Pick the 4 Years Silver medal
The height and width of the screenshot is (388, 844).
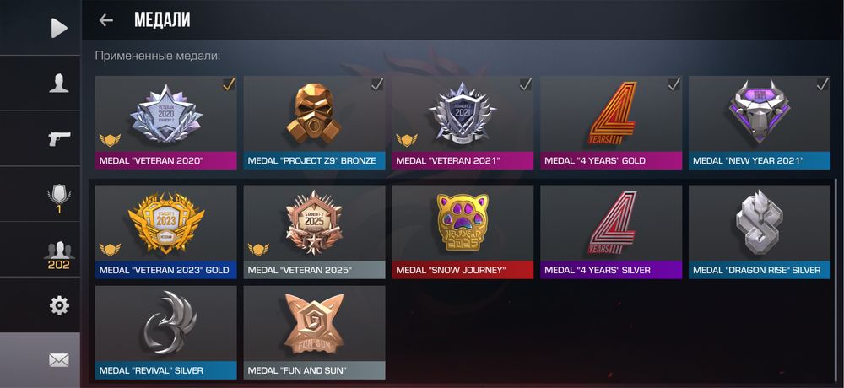coord(611,232)
